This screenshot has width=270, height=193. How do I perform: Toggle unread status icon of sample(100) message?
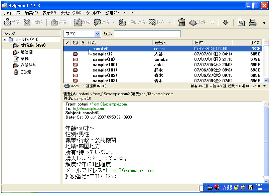[x=75, y=65]
